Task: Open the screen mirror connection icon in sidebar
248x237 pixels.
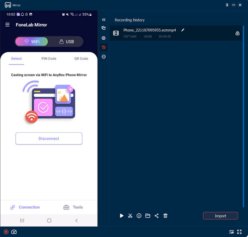Action: click(104, 28)
